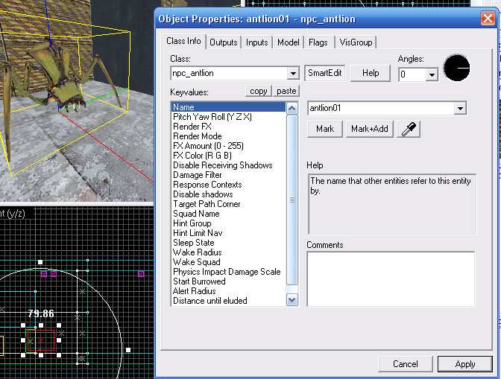
Task: Select the Pitch Yaw Roll (Y Z X) keyvalue
Action: [x=228, y=117]
